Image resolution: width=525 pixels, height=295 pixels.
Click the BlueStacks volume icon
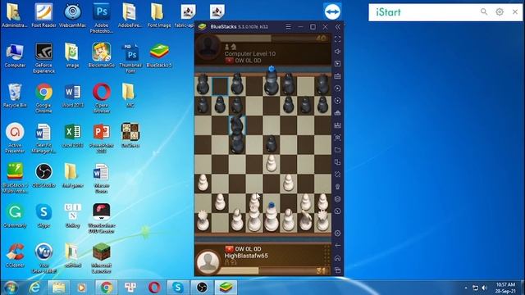pos(337,51)
